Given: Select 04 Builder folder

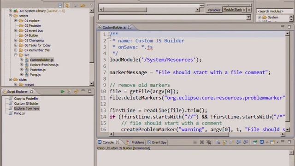Looking at the screenshot, I should point(31,36).
